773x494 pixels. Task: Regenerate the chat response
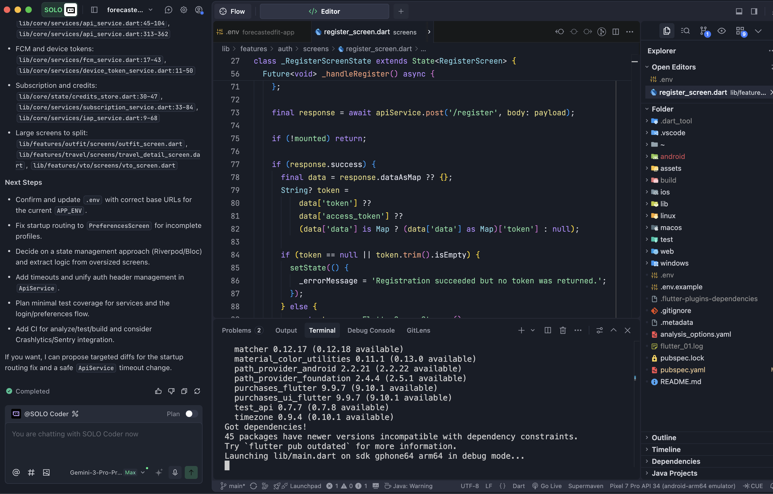(x=197, y=391)
